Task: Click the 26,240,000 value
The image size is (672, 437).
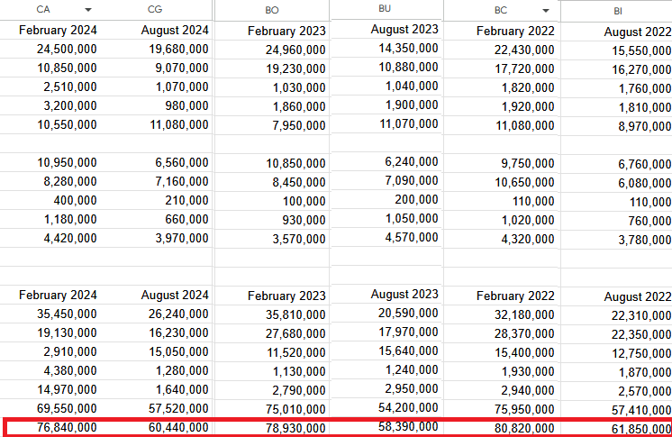Action: click(x=178, y=314)
